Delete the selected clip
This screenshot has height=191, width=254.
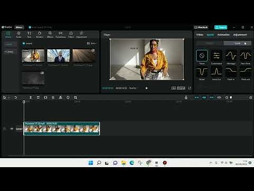click(x=38, y=97)
